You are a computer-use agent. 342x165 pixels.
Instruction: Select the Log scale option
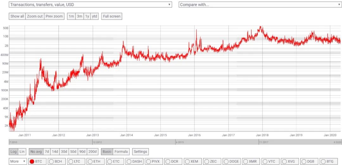click(14, 151)
